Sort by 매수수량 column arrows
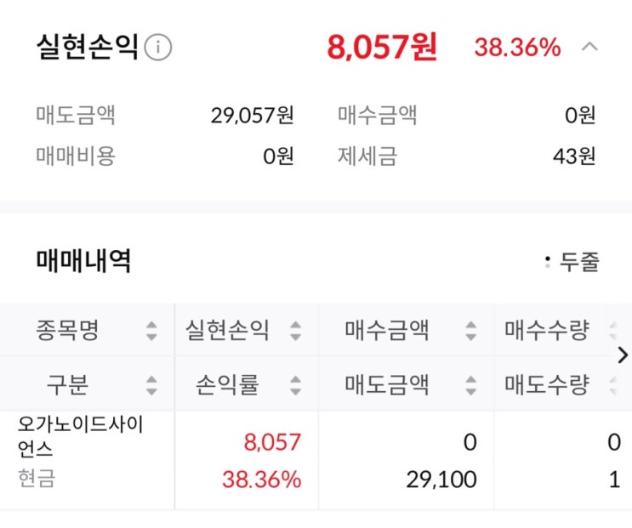632x528 pixels. (611, 330)
